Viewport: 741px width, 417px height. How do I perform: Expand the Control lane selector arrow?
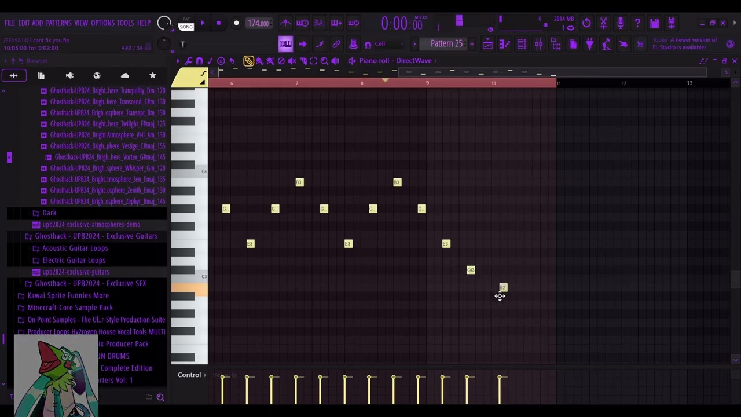tap(205, 375)
